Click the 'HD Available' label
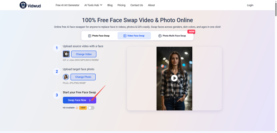The width and height of the screenshot is (277, 133). [x=69, y=108]
